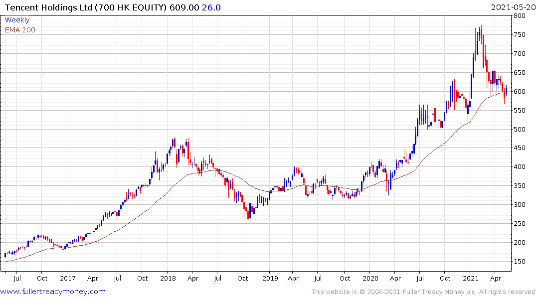Click the 2020 label on the time axis

[370, 278]
